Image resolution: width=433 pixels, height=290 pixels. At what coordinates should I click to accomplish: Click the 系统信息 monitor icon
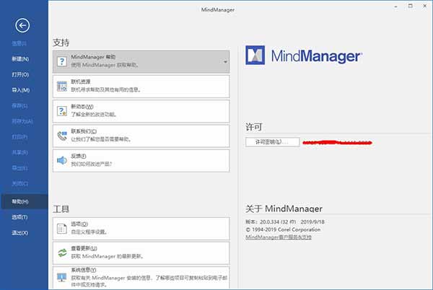tap(62, 277)
